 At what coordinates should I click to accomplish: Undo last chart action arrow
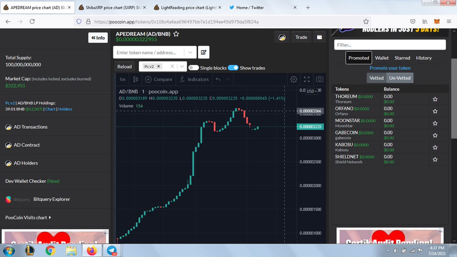[x=218, y=79]
